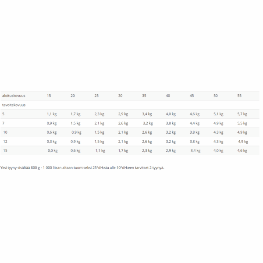Select the 3,2 kg cell under 35 in row 7
This screenshot has width=263, height=263.
[148, 123]
